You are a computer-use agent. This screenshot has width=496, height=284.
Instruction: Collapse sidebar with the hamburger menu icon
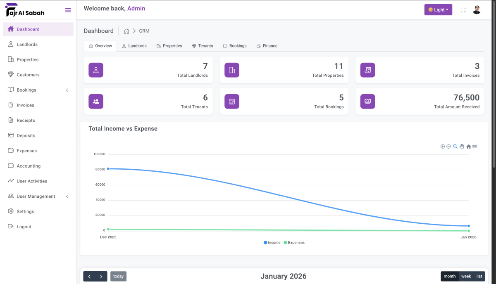pyautogui.click(x=68, y=10)
